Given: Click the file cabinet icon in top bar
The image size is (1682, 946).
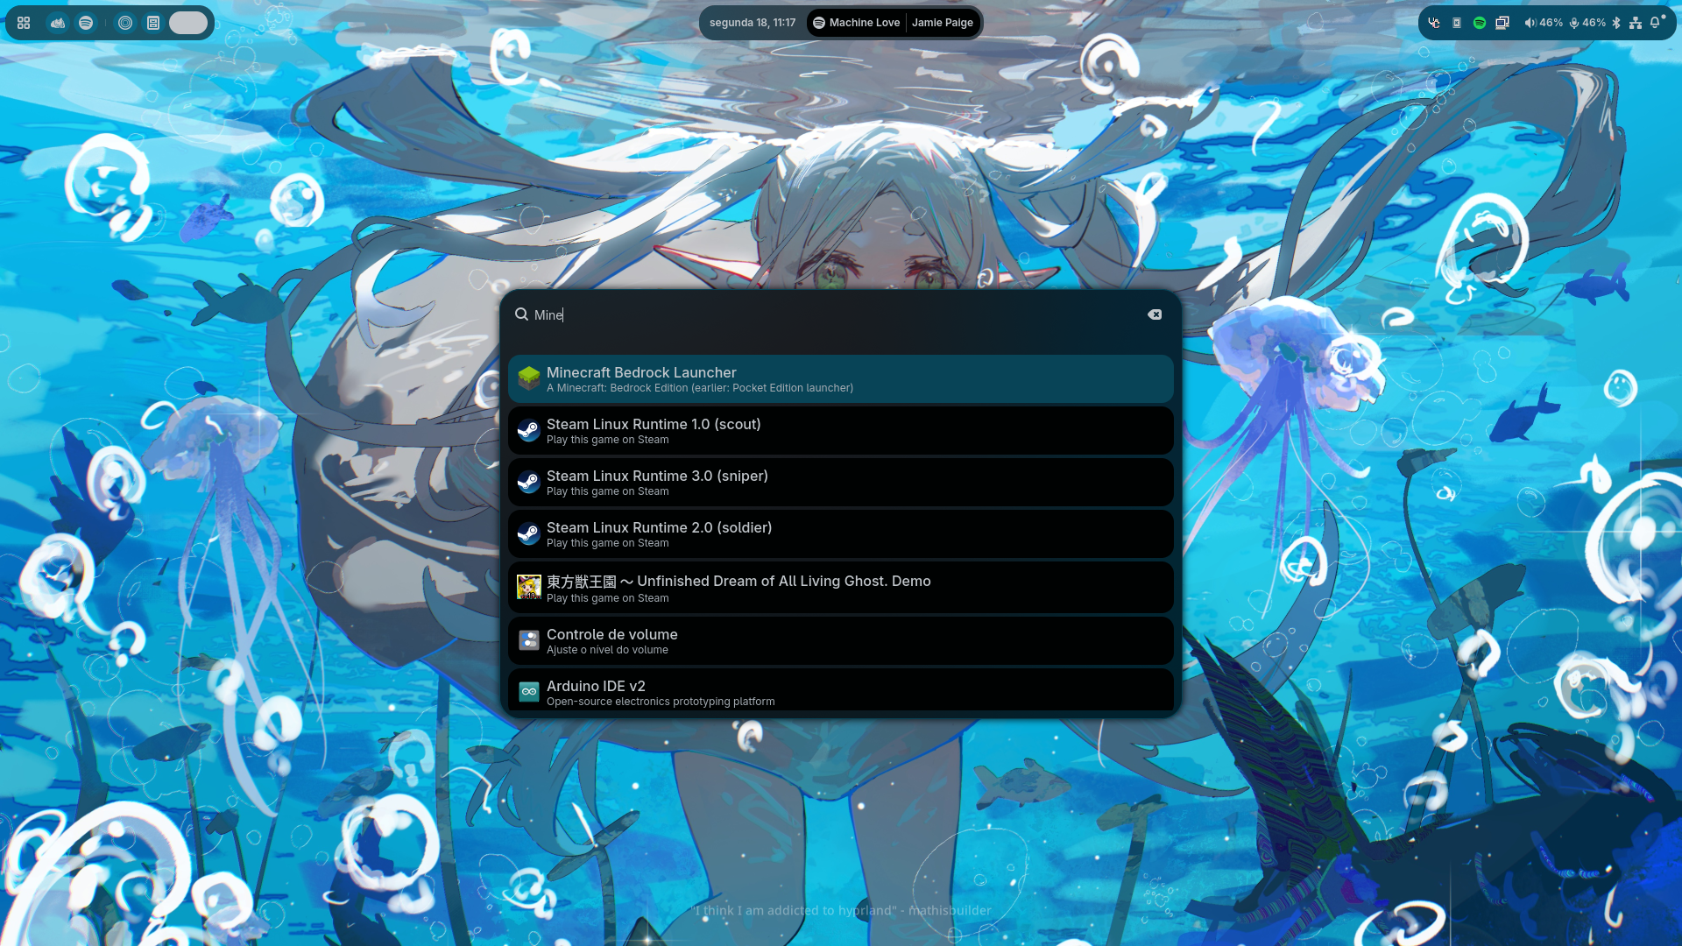Looking at the screenshot, I should [x=153, y=23].
